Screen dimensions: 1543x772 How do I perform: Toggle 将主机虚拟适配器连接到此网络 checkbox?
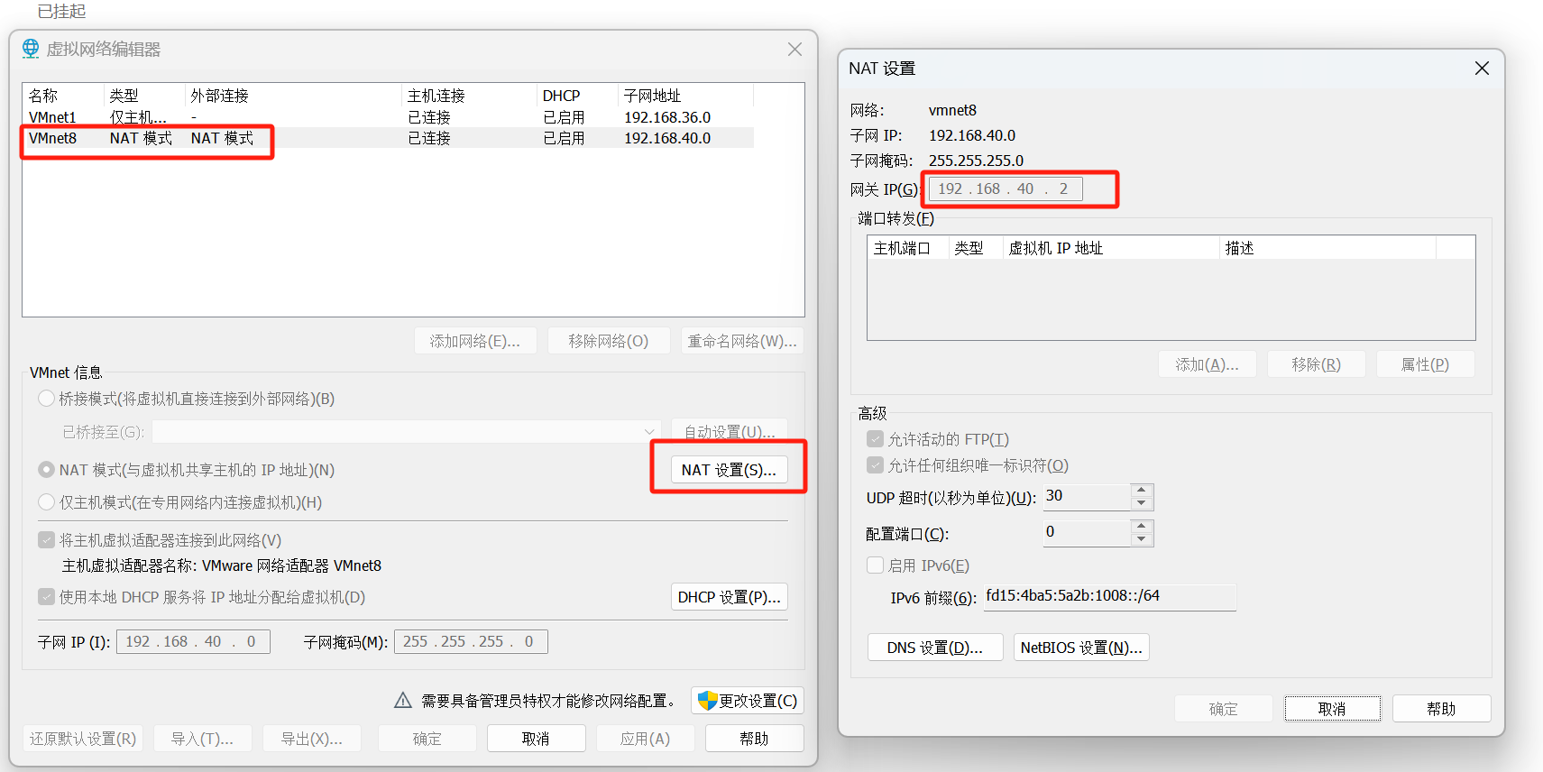pos(46,540)
